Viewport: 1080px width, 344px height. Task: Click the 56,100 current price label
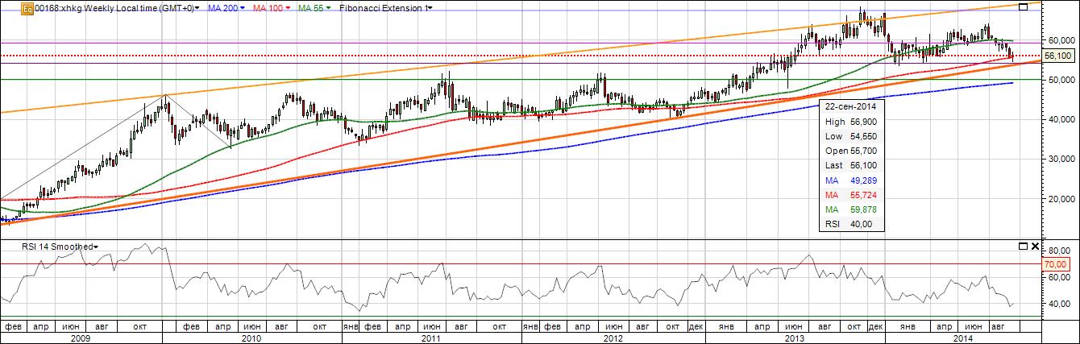1057,56
